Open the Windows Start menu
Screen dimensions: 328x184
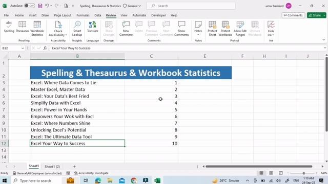click(x=5, y=180)
